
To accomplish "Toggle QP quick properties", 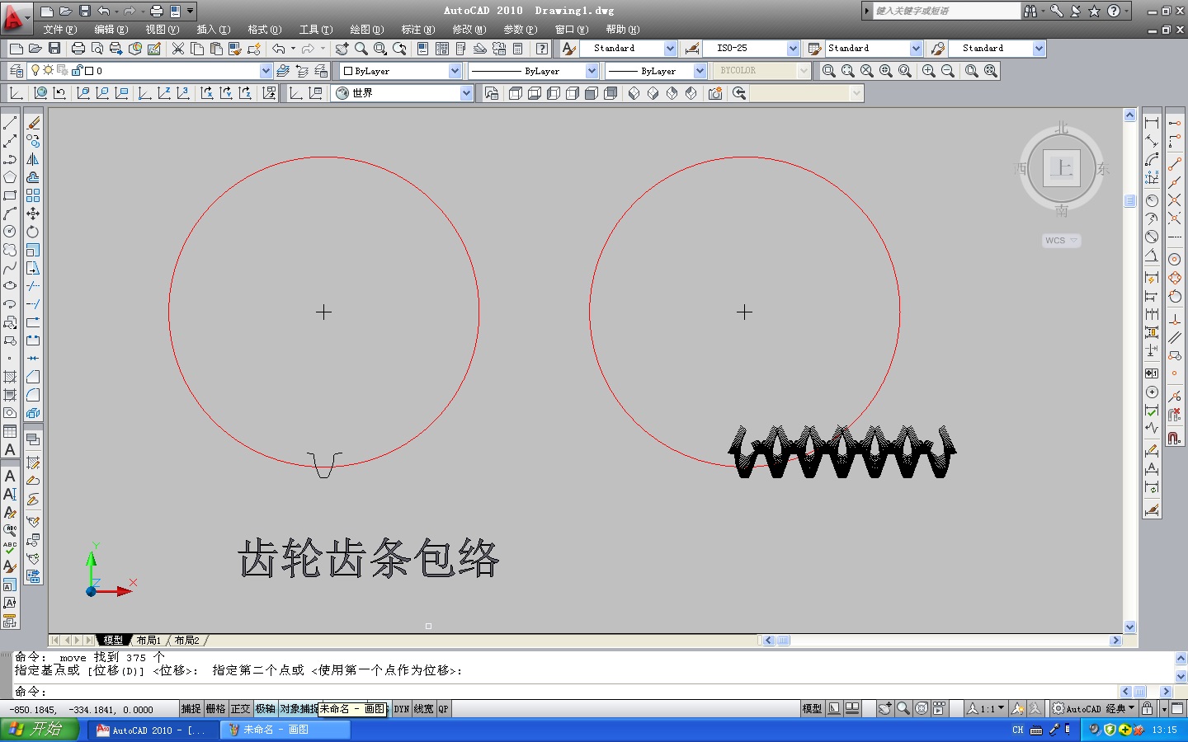I will pos(443,709).
